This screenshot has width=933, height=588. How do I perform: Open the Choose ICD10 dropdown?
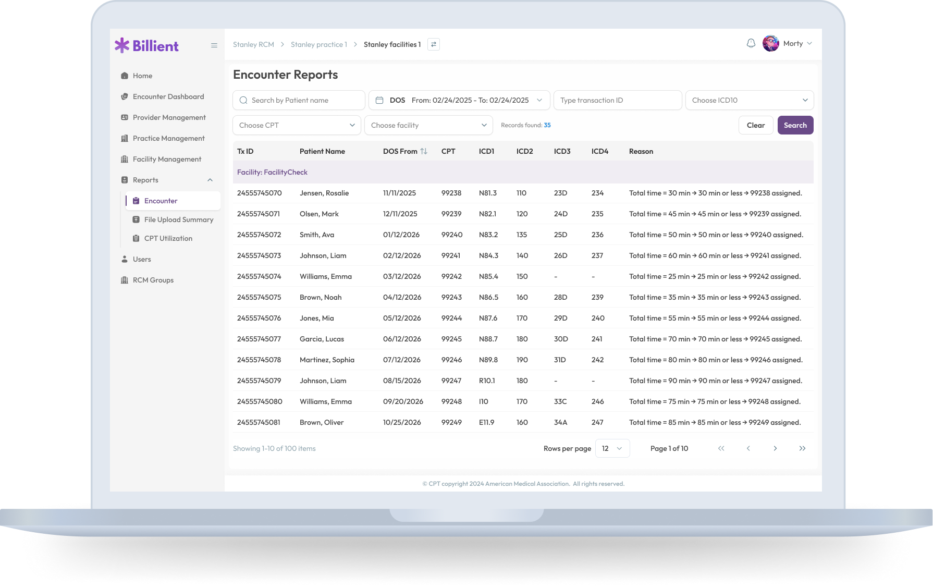click(749, 100)
